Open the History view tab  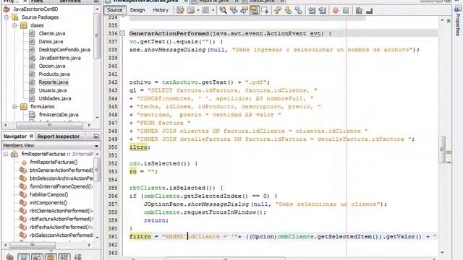click(161, 10)
